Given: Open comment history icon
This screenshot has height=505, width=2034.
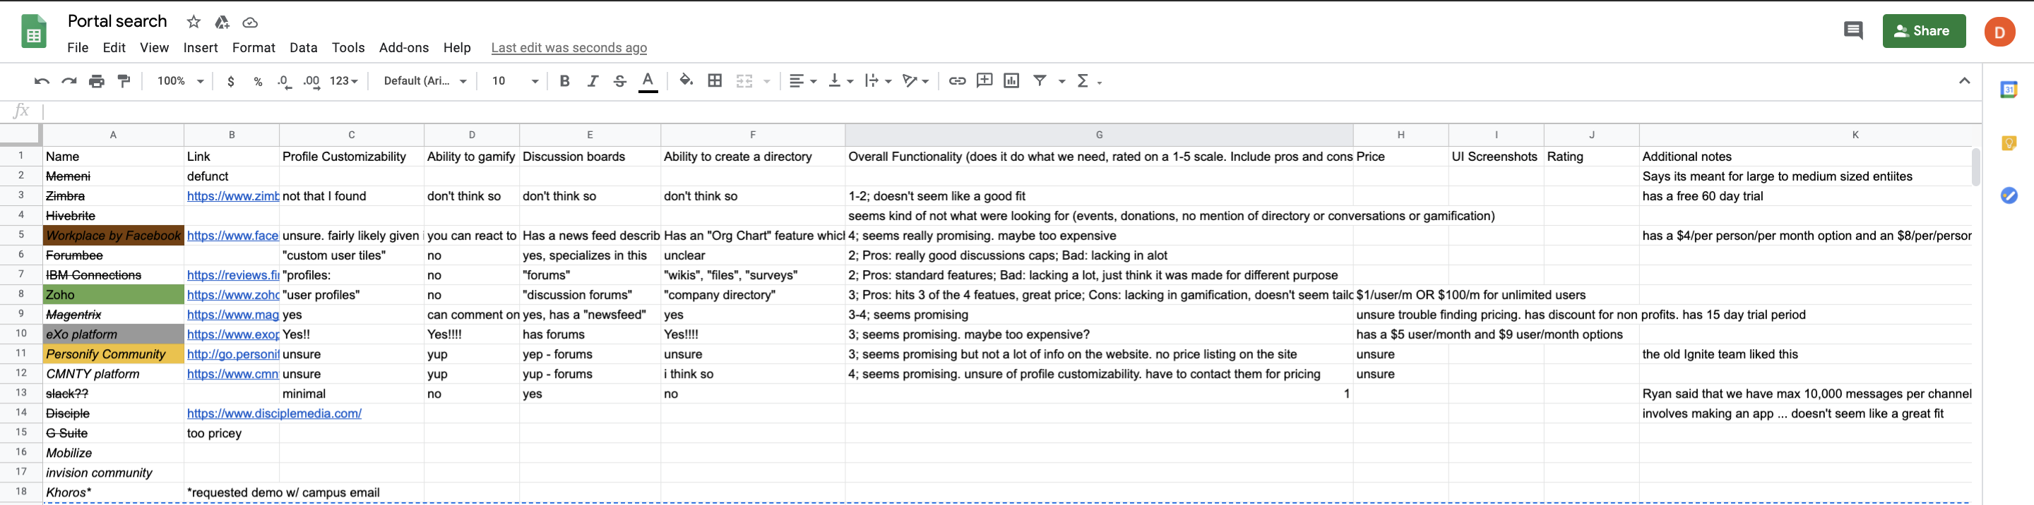Looking at the screenshot, I should [x=1852, y=31].
